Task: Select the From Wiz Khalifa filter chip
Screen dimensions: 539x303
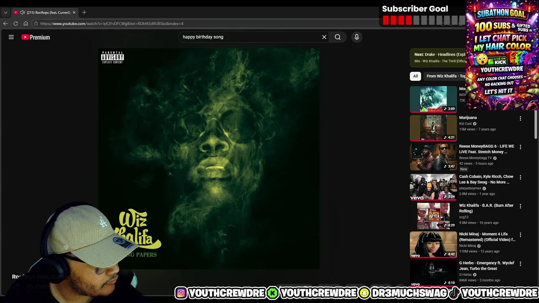Action: point(446,76)
